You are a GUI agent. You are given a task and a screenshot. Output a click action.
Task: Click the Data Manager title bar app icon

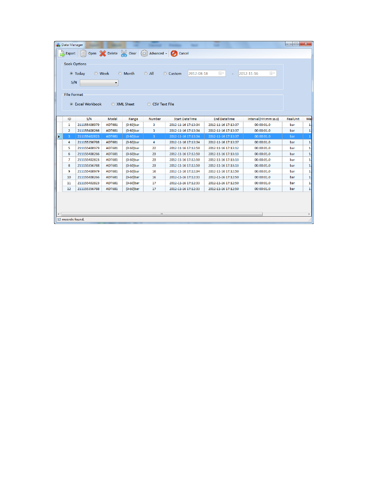click(58, 45)
